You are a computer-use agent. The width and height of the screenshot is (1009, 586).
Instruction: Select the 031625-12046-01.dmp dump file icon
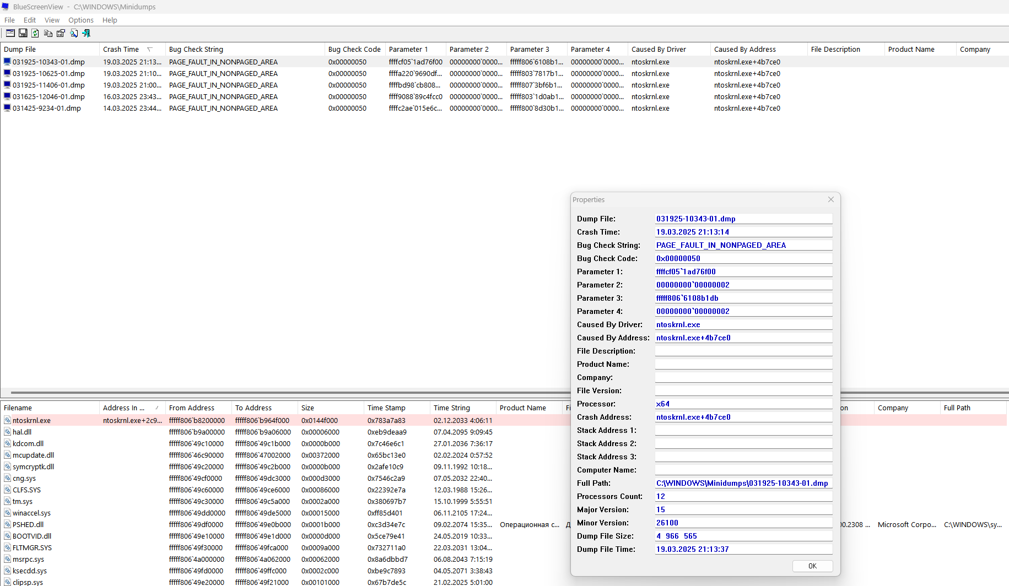[x=7, y=97]
